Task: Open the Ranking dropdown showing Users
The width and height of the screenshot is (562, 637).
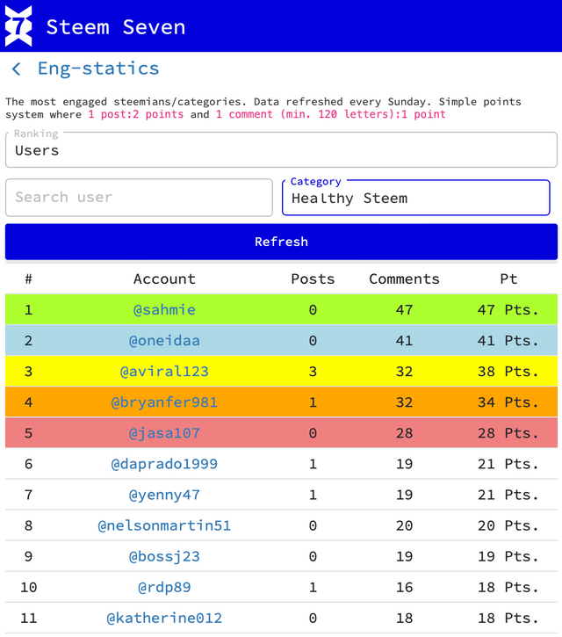Action: (281, 149)
